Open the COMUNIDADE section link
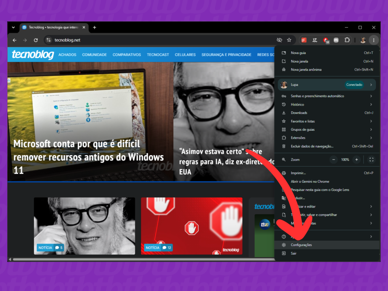 [94, 55]
